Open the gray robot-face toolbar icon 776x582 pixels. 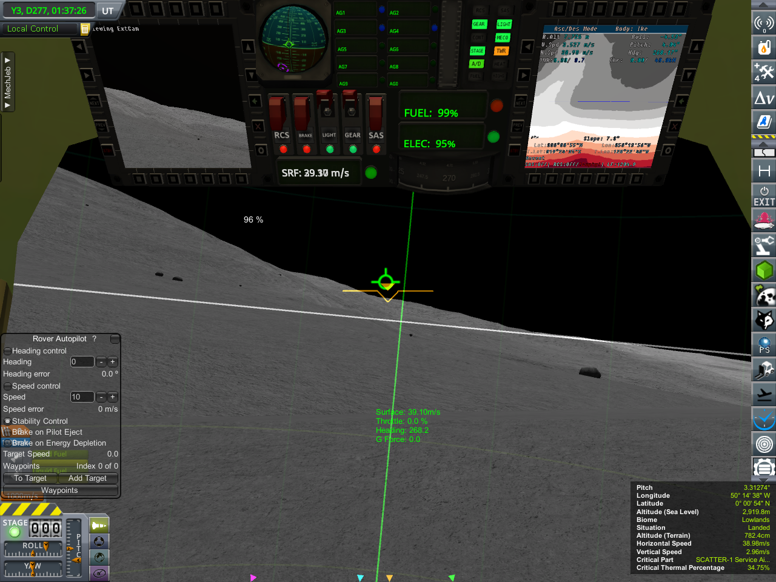pyautogui.click(x=764, y=468)
